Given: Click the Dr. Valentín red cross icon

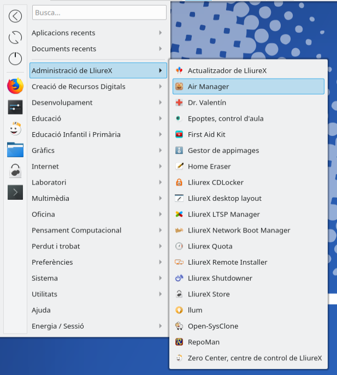Looking at the screenshot, I should pyautogui.click(x=179, y=103).
